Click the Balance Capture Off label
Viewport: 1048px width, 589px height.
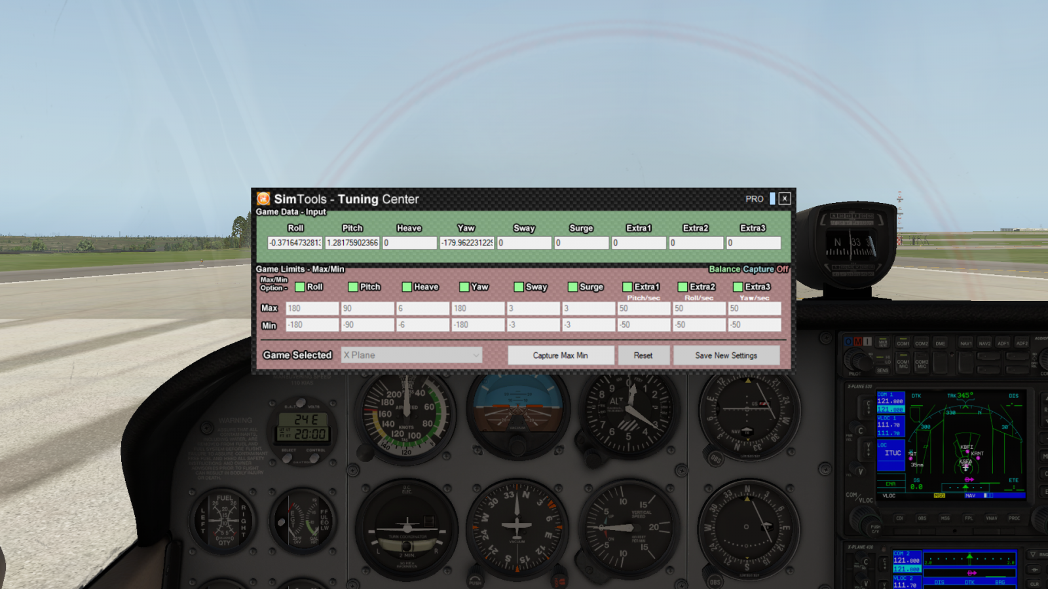[749, 269]
